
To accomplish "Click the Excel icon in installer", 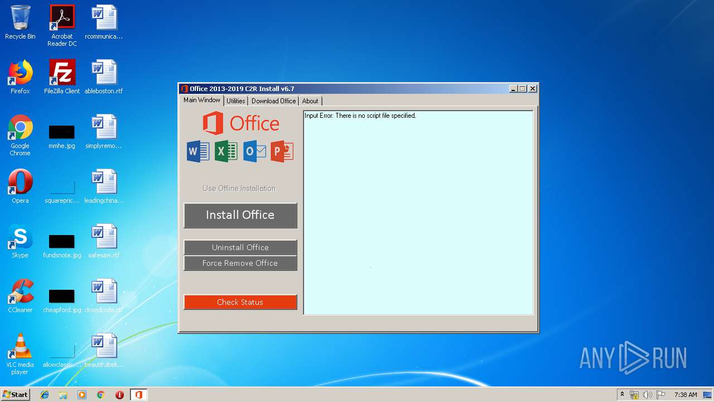I will coord(226,151).
